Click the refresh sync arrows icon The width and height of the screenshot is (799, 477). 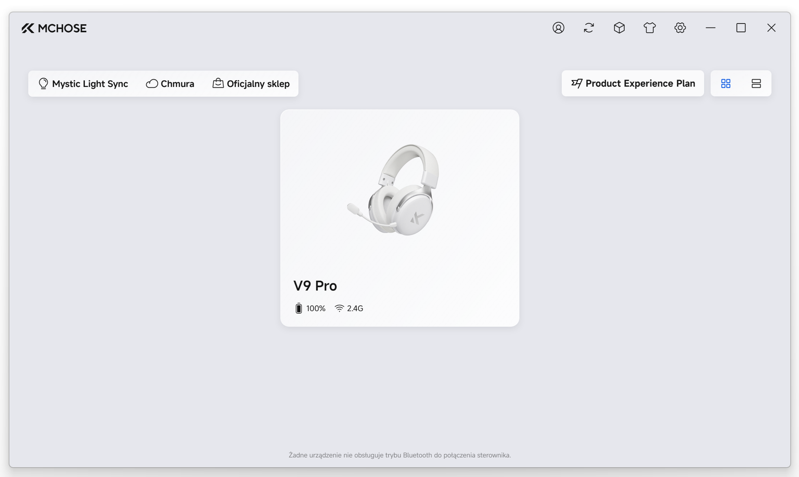pyautogui.click(x=589, y=28)
